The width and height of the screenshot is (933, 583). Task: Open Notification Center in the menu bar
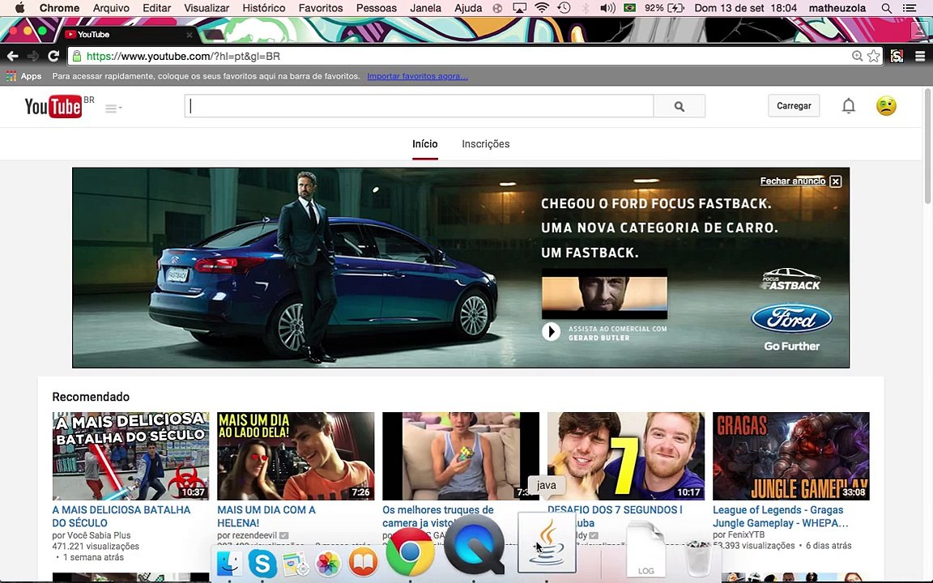pyautogui.click(x=910, y=8)
